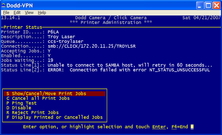Screen dimensions: 222x135
Task: Run the Ping Test option
Action: [24, 103]
